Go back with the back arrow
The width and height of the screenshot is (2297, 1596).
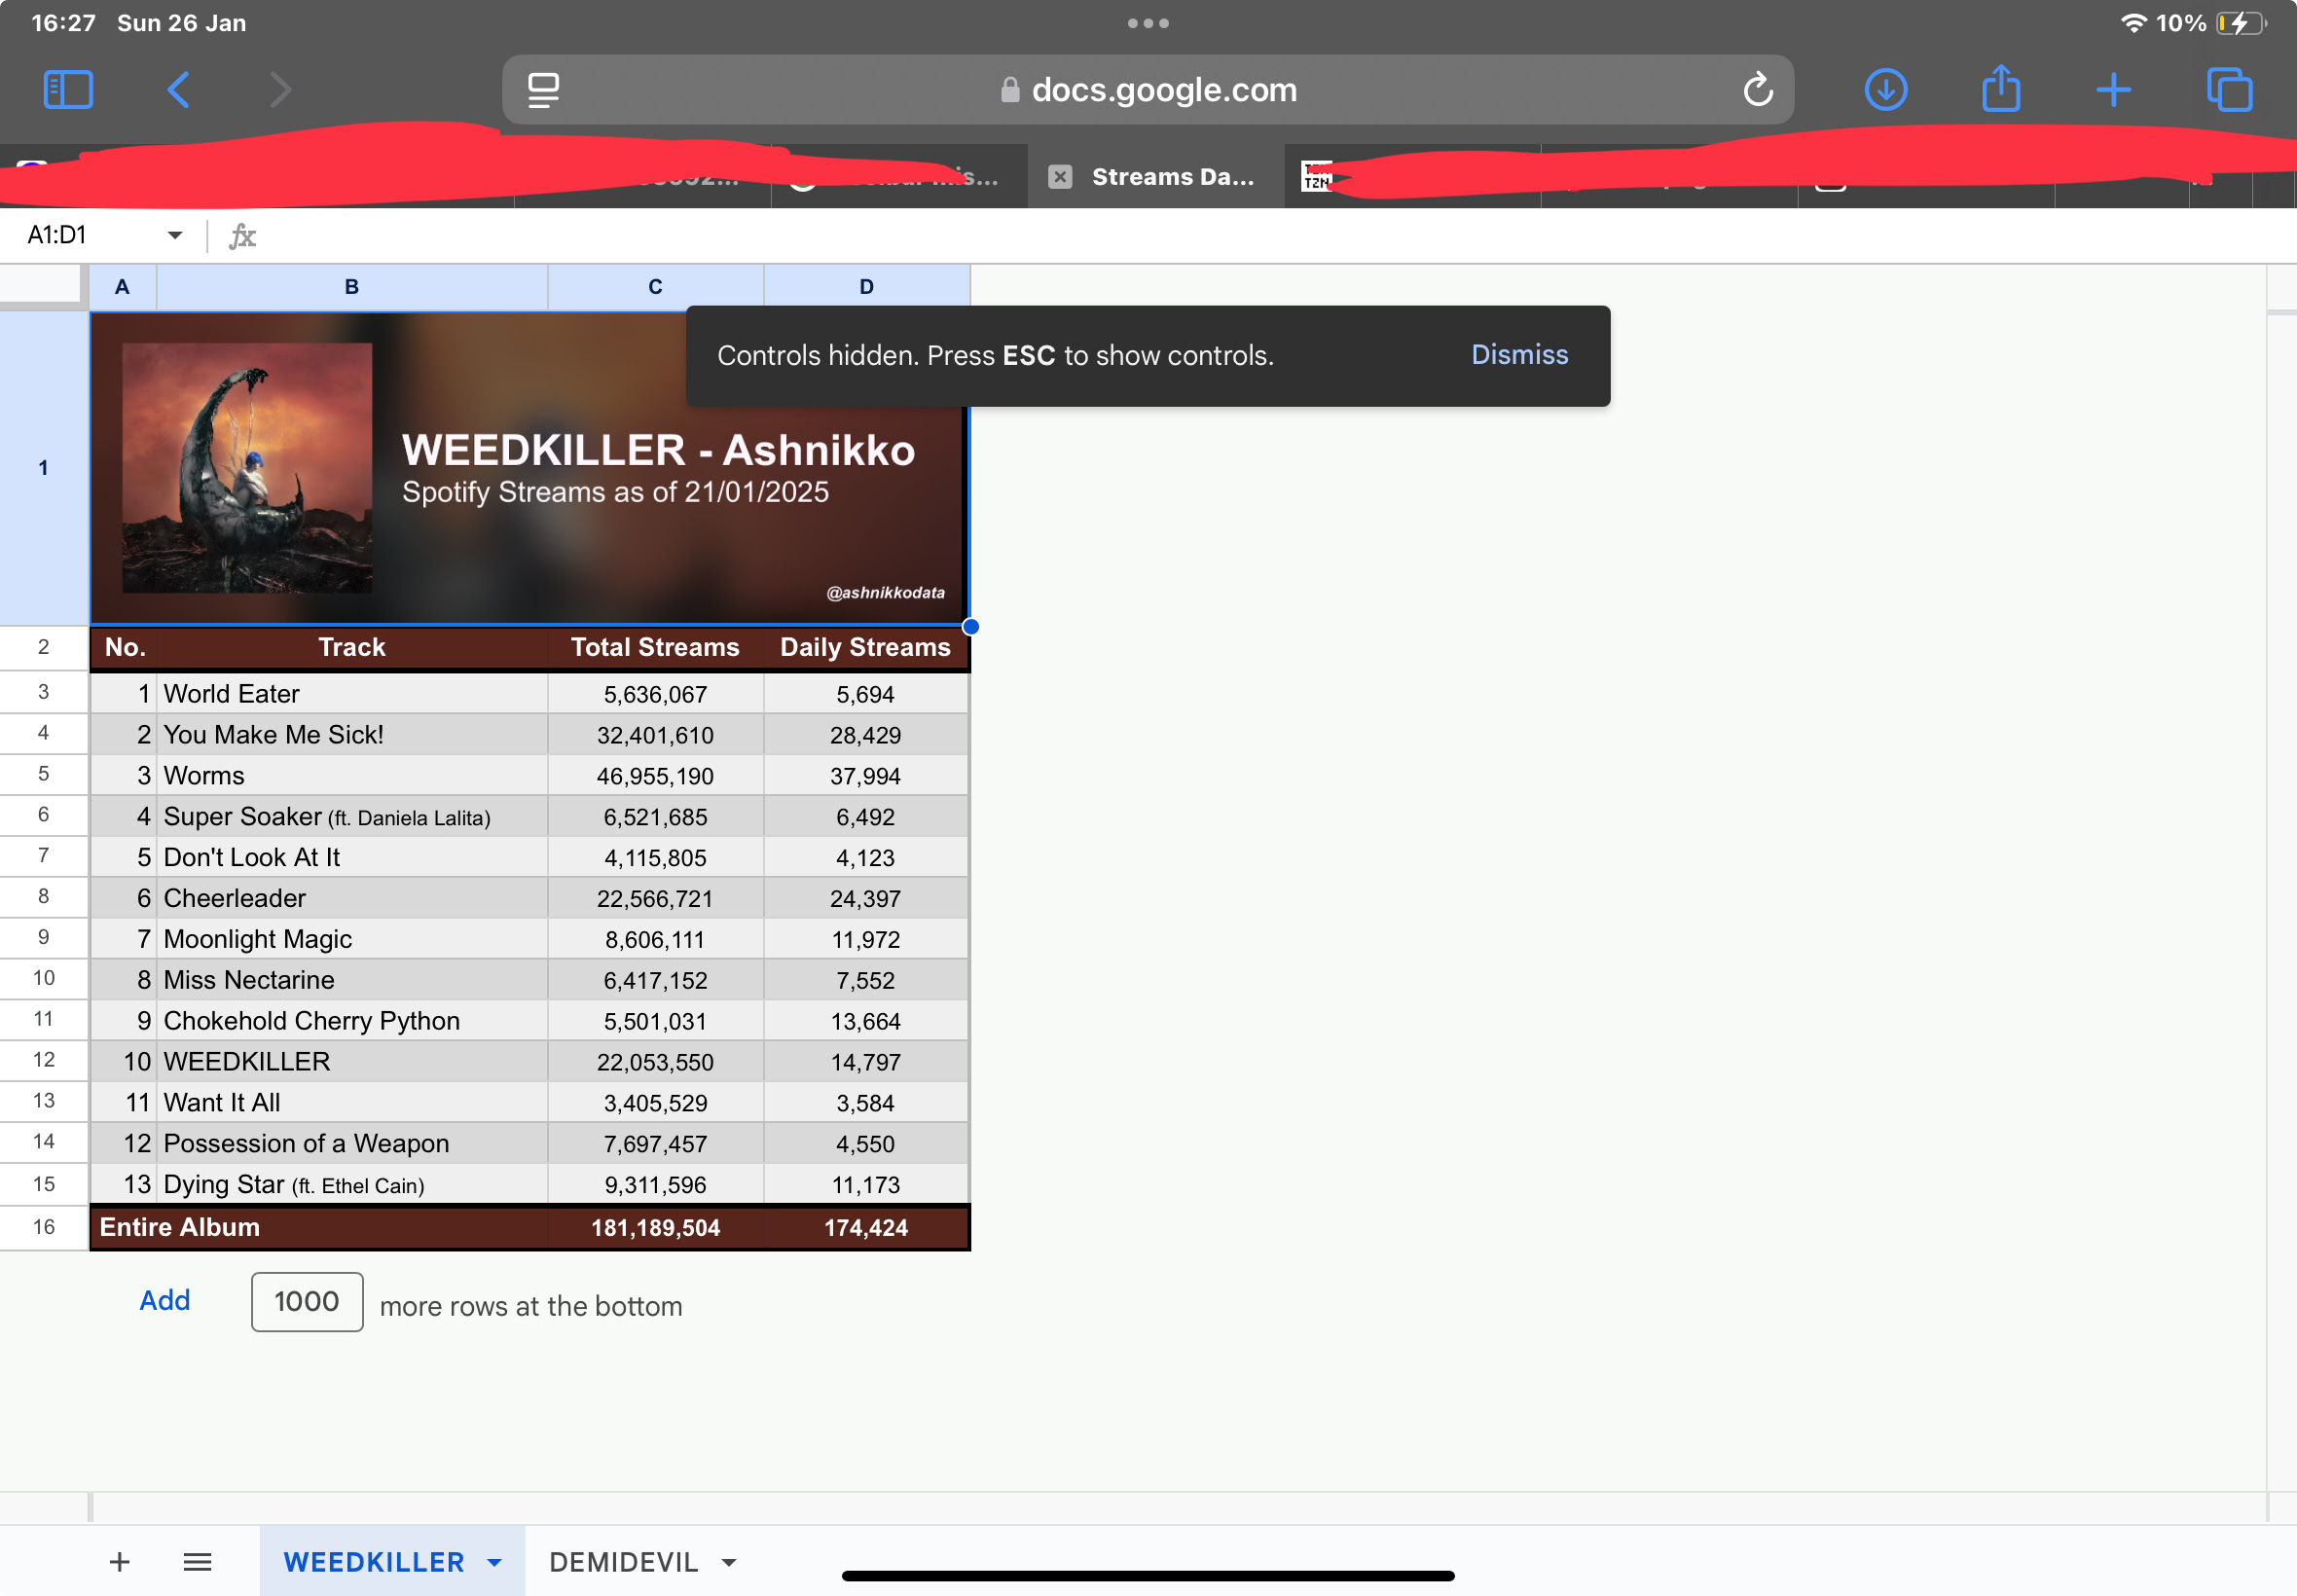tap(179, 90)
